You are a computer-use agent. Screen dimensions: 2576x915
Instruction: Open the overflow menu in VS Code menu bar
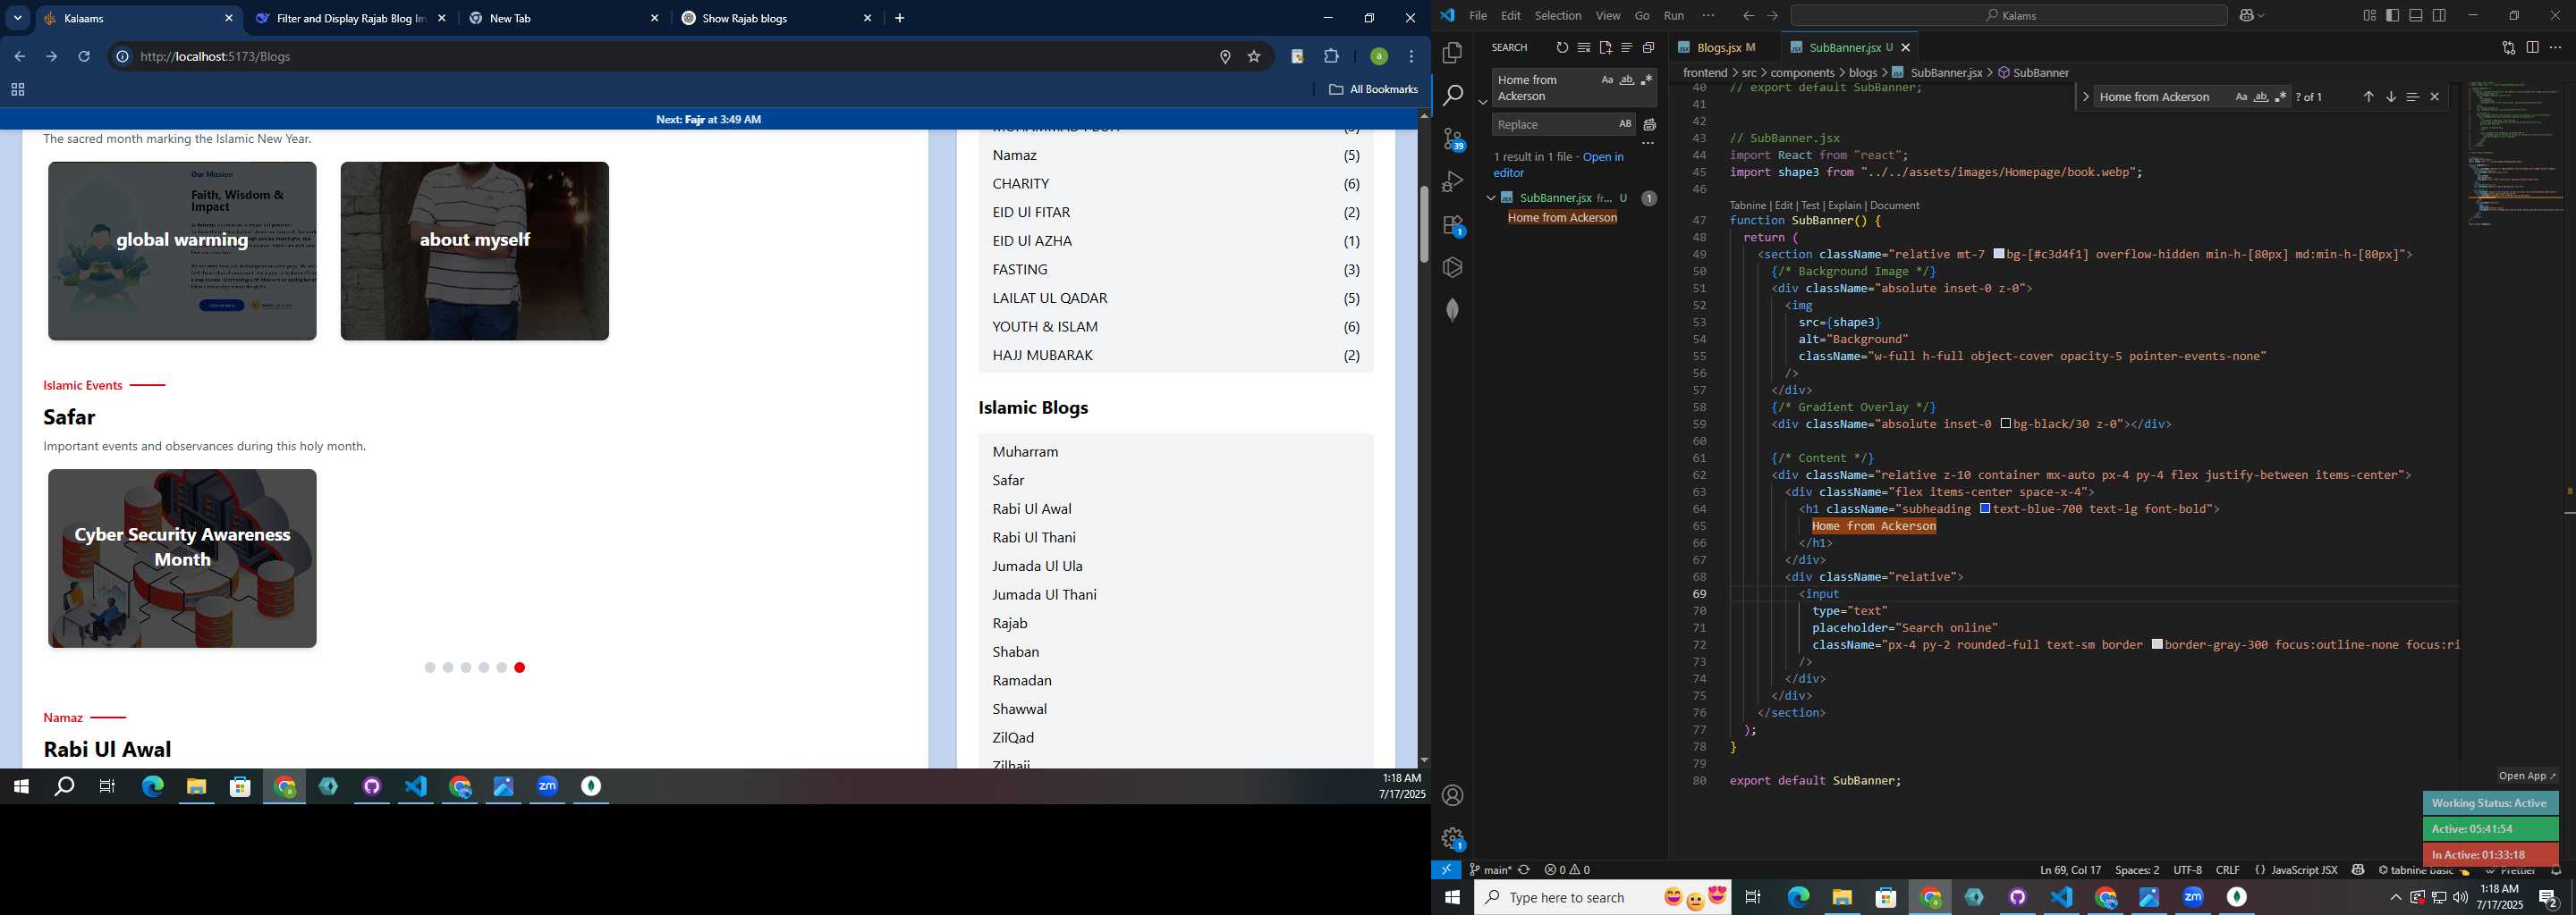coord(1708,15)
